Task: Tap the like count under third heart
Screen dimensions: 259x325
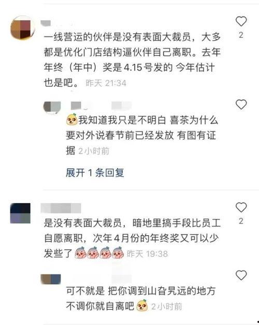Action: pyautogui.click(x=241, y=221)
